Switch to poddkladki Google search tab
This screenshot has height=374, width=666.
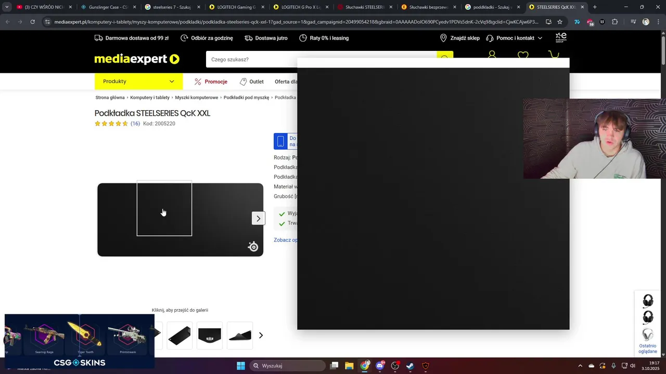tap(492, 7)
